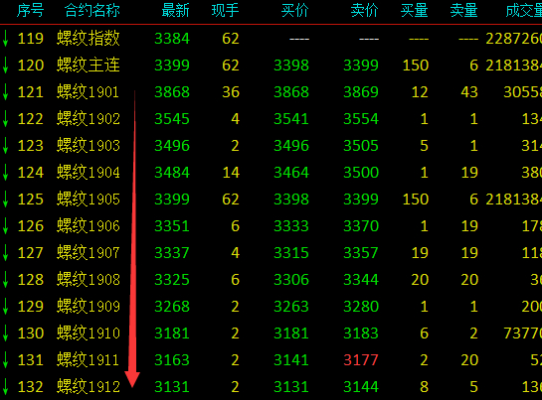
Task: Click the 3868 latest price of 螺纹1901
Action: (x=172, y=92)
